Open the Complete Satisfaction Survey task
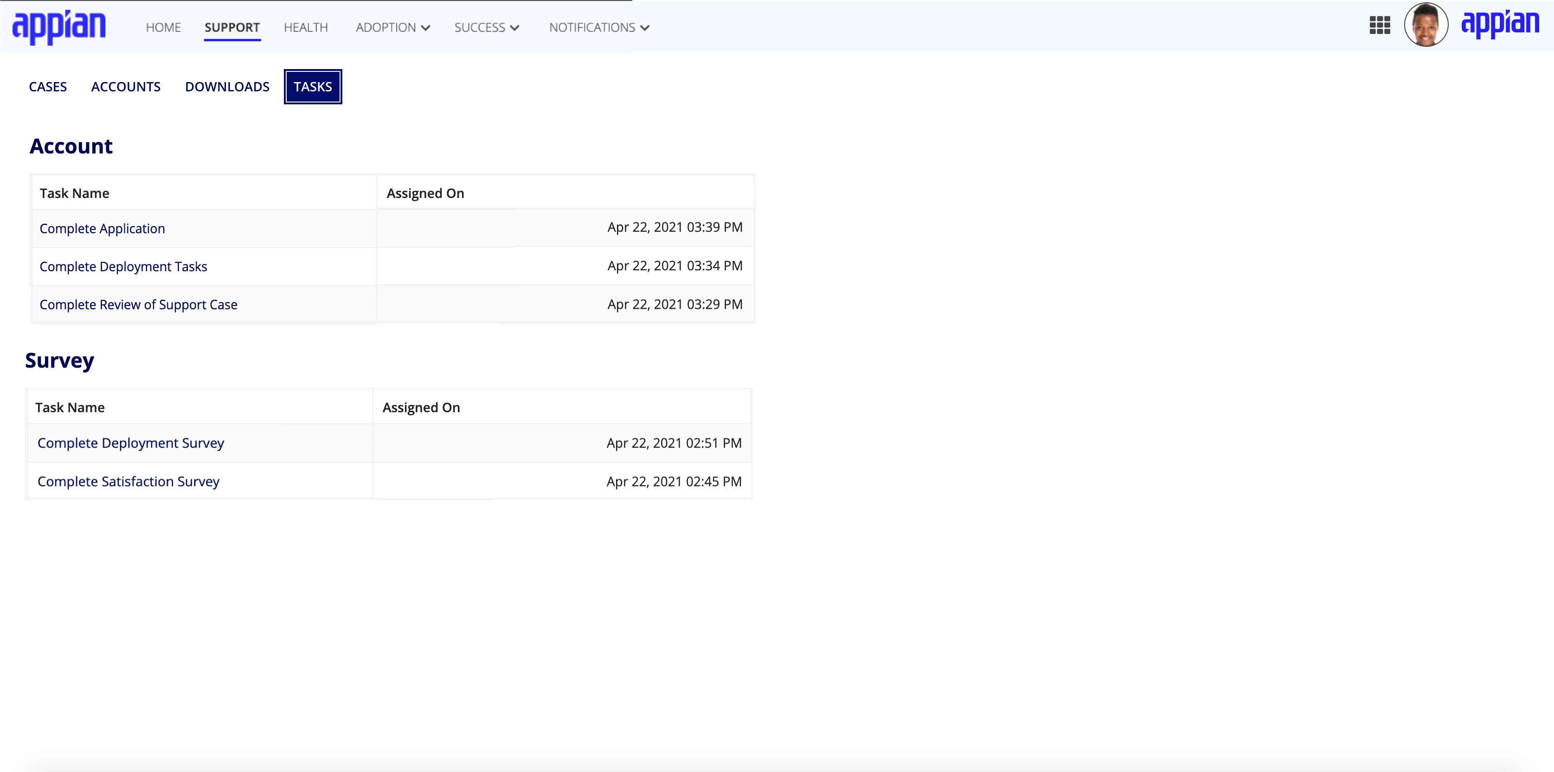 (x=128, y=481)
